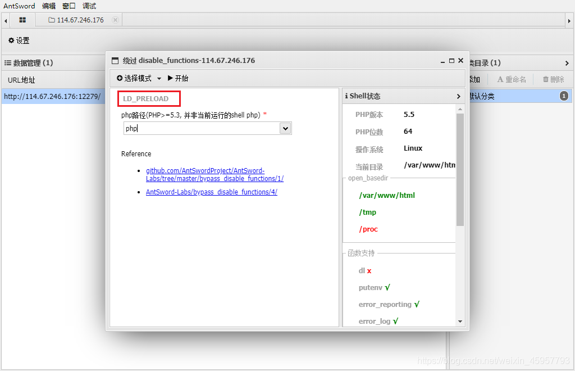Expand the php path combo box arrow

285,128
